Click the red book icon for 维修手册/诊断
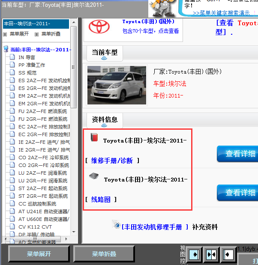 (x=94, y=137)
